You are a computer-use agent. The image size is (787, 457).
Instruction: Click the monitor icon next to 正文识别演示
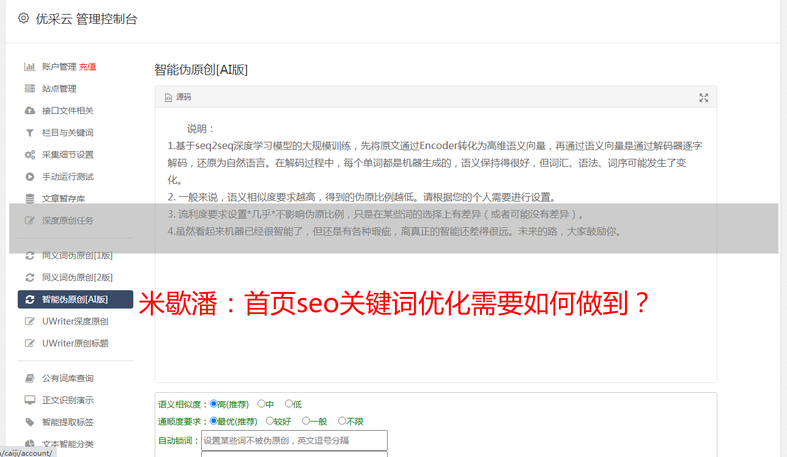coord(29,400)
